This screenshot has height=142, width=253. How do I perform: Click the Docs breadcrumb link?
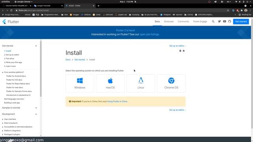68,60
